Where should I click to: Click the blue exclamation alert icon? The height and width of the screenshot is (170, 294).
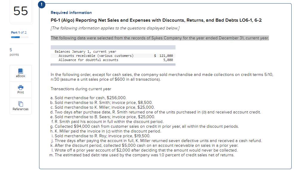pyautogui.click(x=41, y=4)
